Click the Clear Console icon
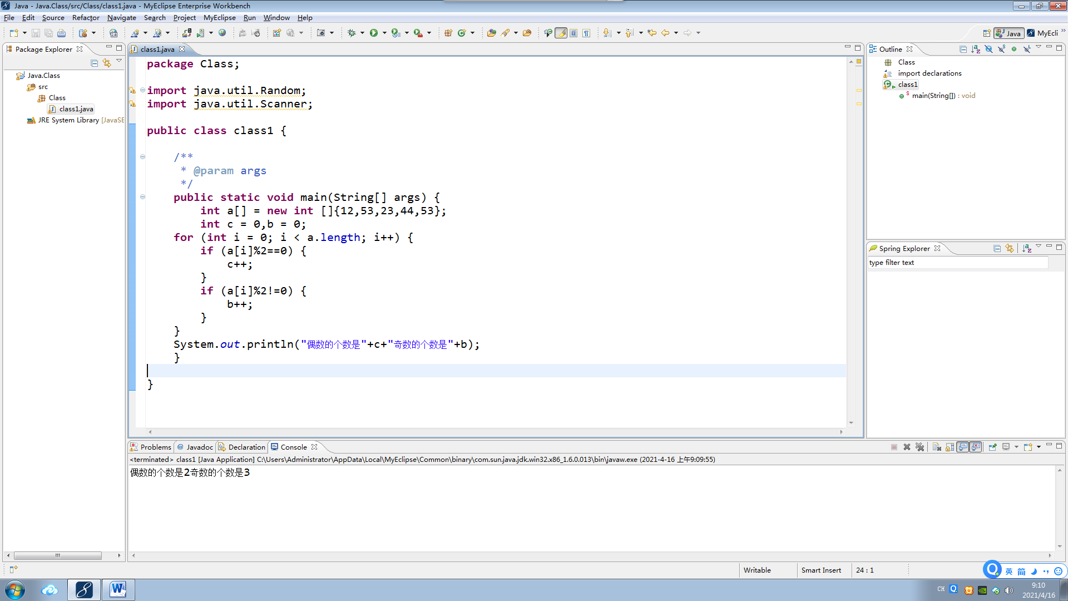This screenshot has width=1068, height=601. click(x=937, y=447)
